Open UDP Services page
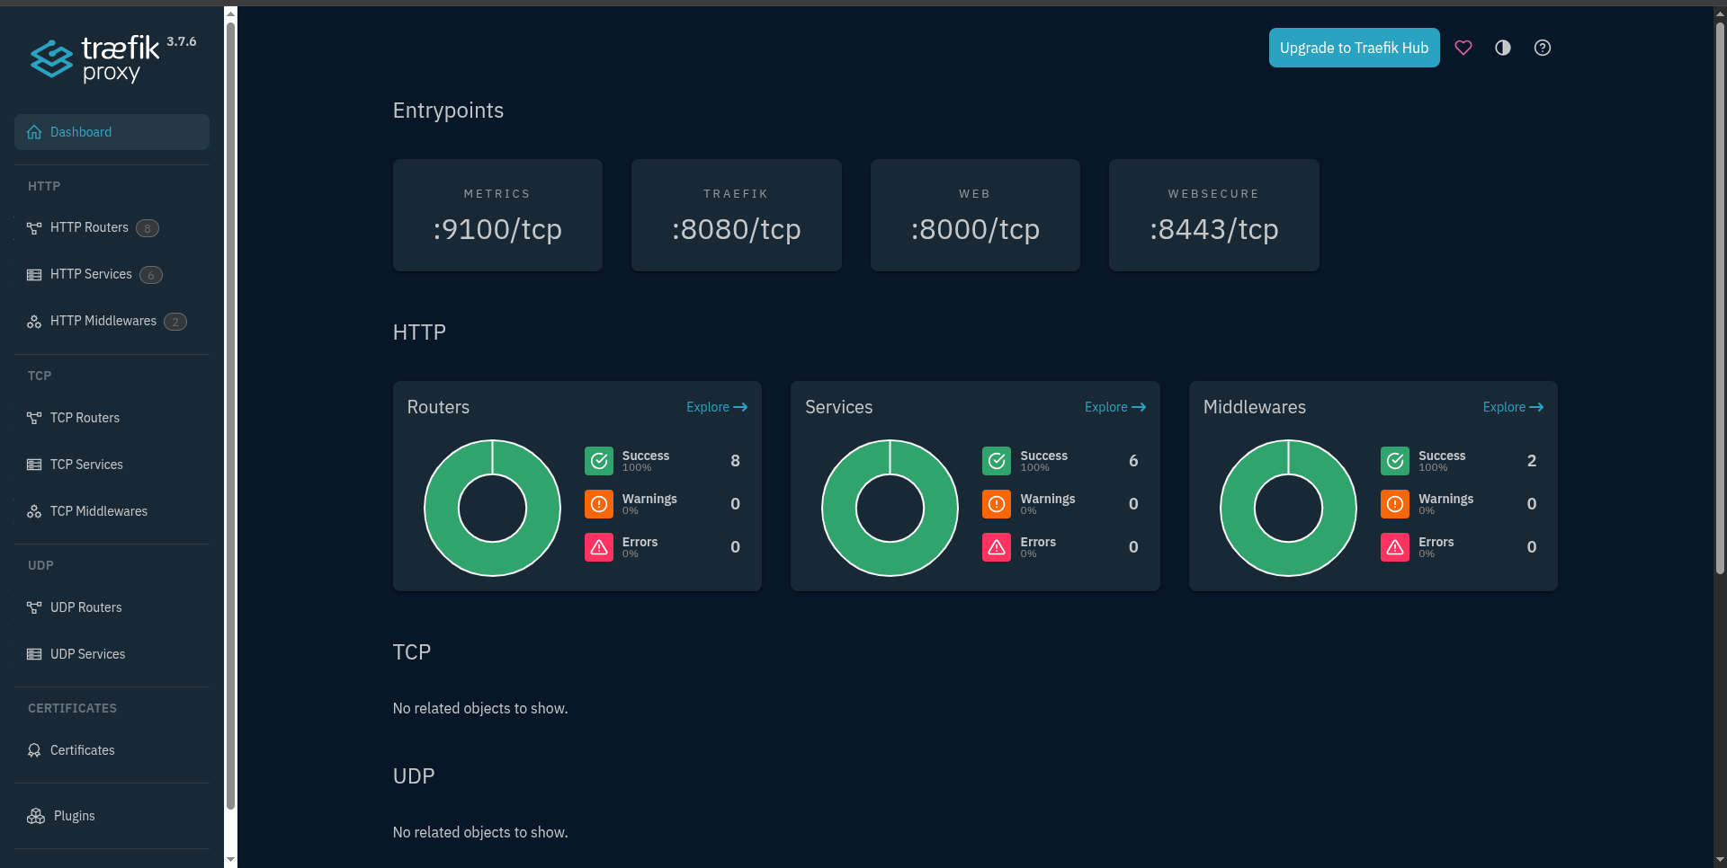The height and width of the screenshot is (868, 1727). pos(112,654)
